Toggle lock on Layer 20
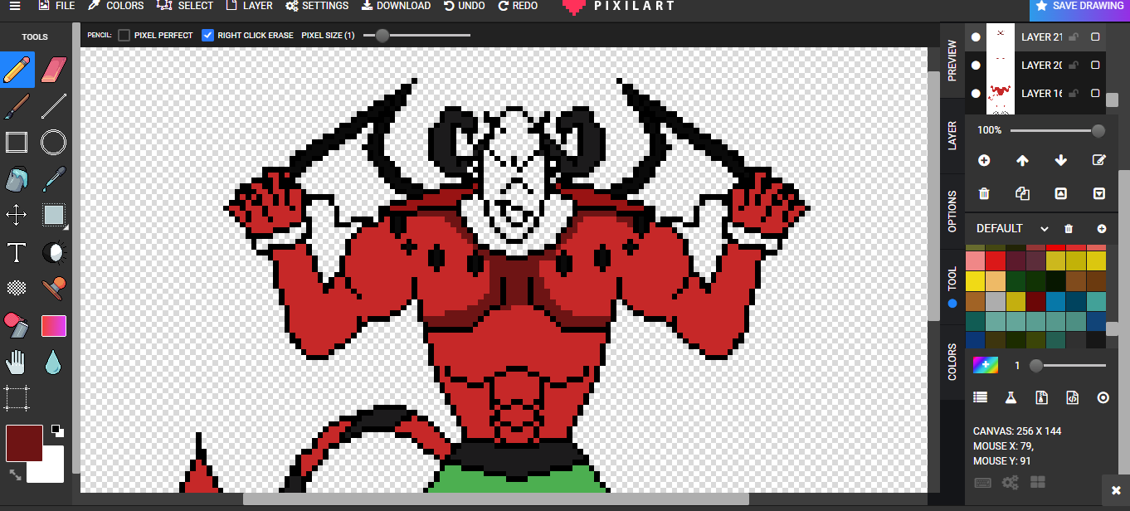Viewport: 1130px width, 511px height. (1074, 65)
